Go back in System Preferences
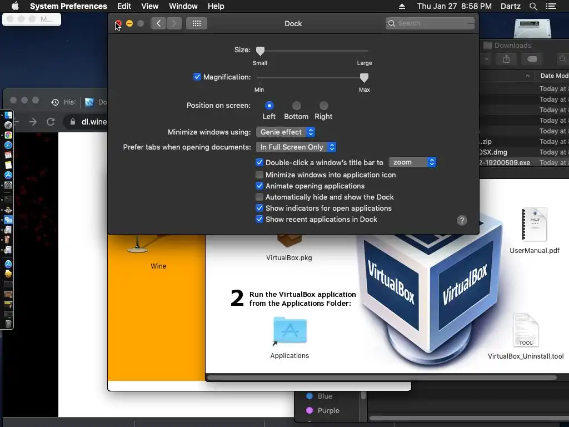569x427 pixels. click(x=158, y=23)
